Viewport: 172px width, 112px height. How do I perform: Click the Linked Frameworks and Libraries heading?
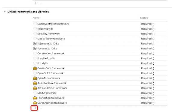[28, 12]
